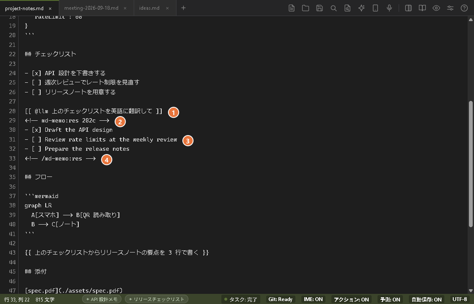Click line number 28 in gutter
This screenshot has width=474, height=304.
click(12, 111)
